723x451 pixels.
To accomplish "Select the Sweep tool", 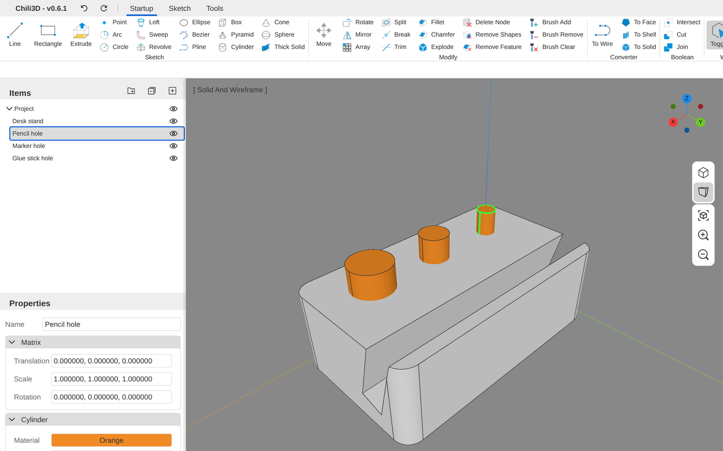I will click(152, 35).
